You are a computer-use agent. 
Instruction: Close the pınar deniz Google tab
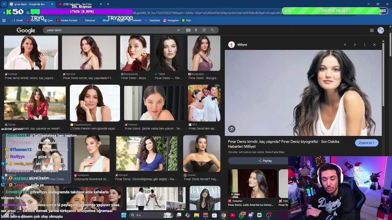tap(52, 4)
